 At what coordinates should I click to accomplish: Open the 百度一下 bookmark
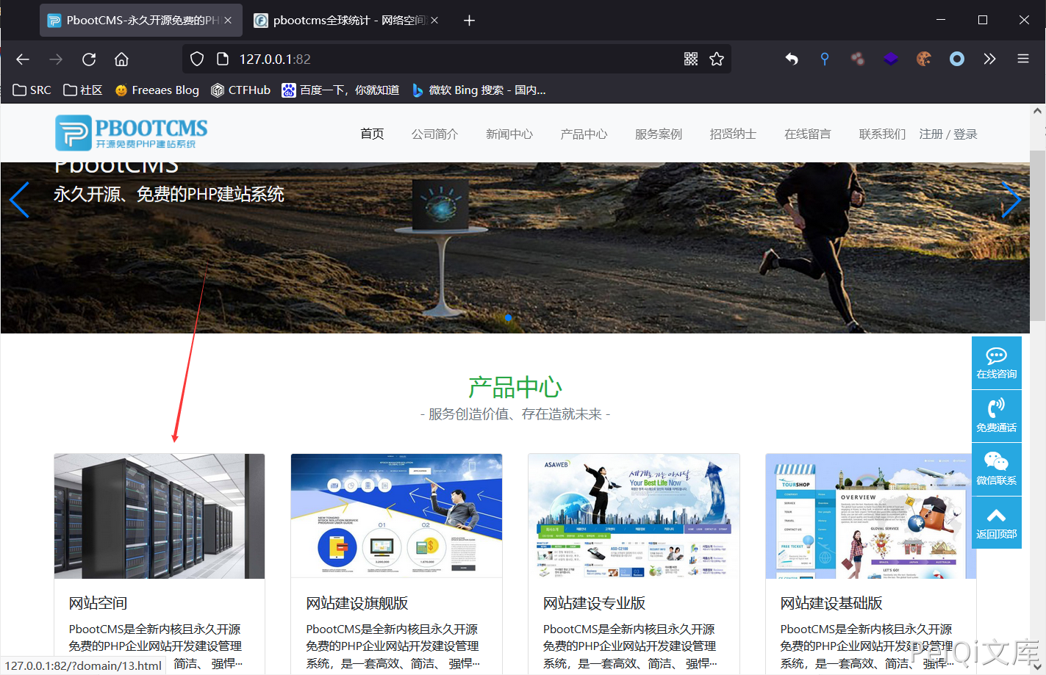(340, 90)
